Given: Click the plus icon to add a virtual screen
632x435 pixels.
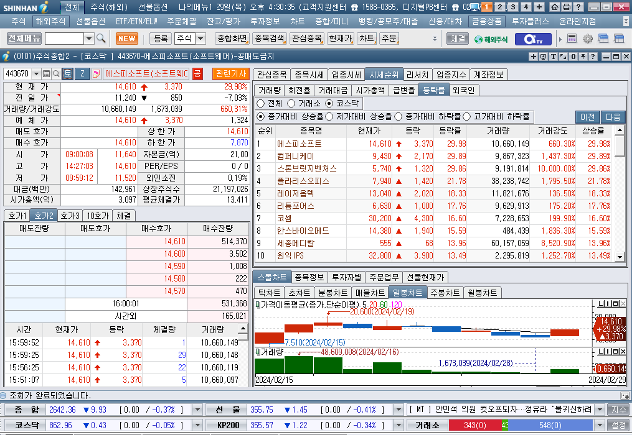Looking at the screenshot, I should click(x=539, y=7).
